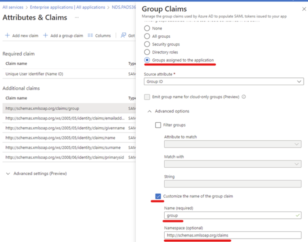Click the String input field
This screenshot has height=242, width=308.
point(233,184)
